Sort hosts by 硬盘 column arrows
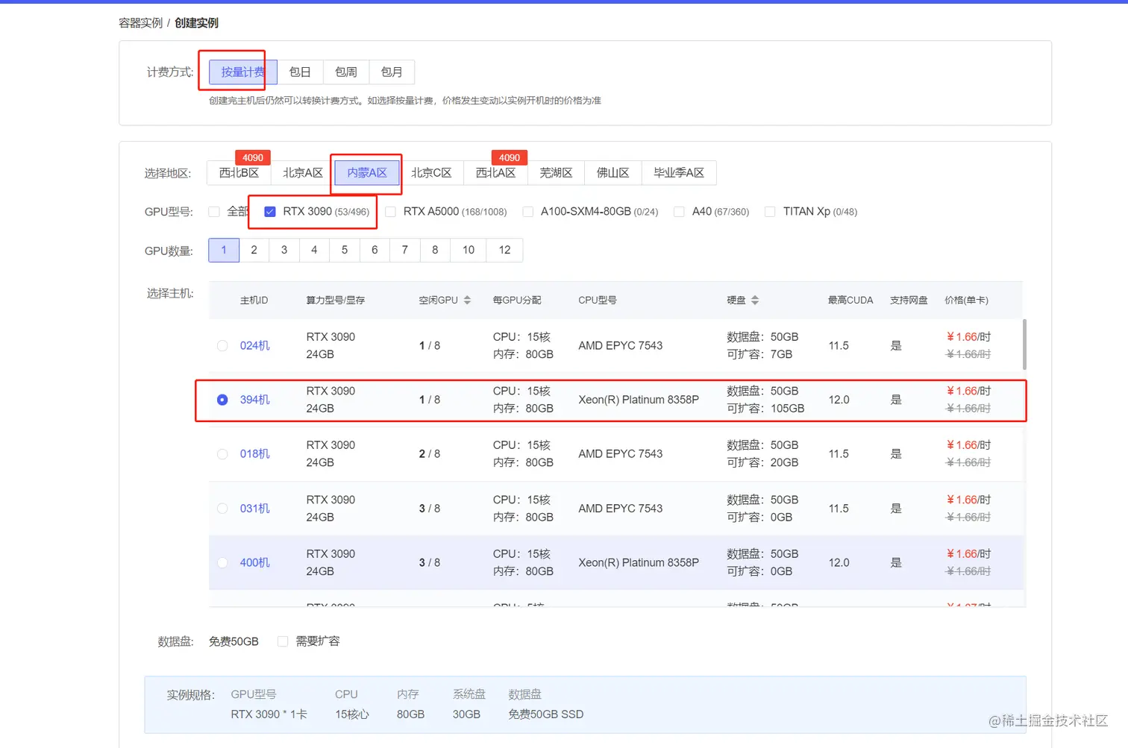The width and height of the screenshot is (1128, 748). click(755, 300)
